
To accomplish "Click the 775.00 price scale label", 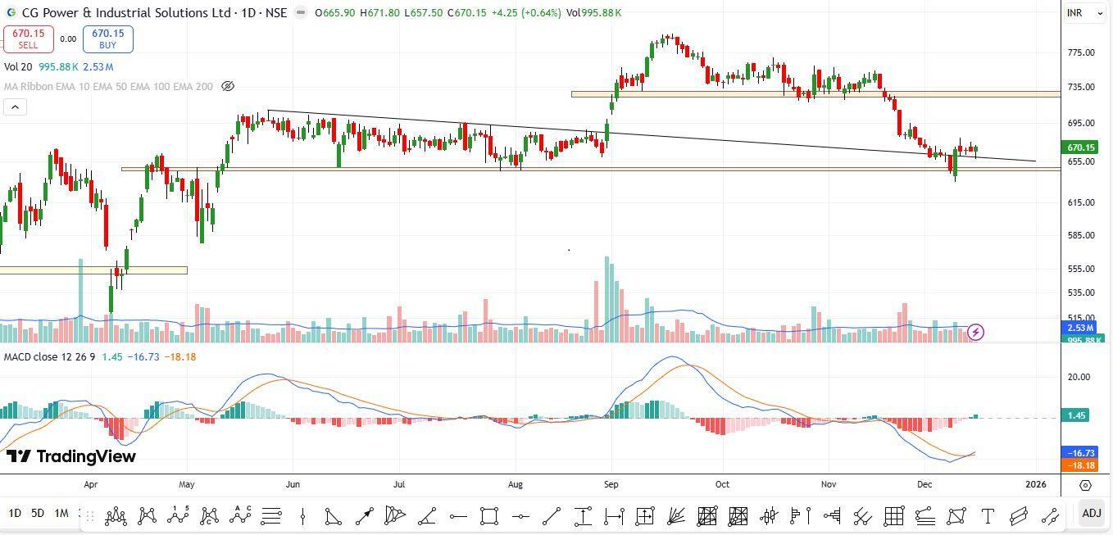I will (x=1082, y=52).
